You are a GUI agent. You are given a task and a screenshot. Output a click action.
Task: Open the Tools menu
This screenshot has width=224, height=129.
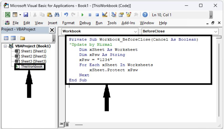pyautogui.click(x=112, y=23)
